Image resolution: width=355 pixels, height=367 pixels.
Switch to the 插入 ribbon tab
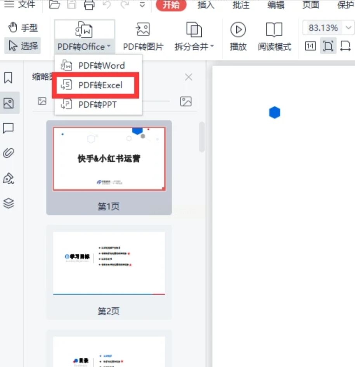[206, 5]
